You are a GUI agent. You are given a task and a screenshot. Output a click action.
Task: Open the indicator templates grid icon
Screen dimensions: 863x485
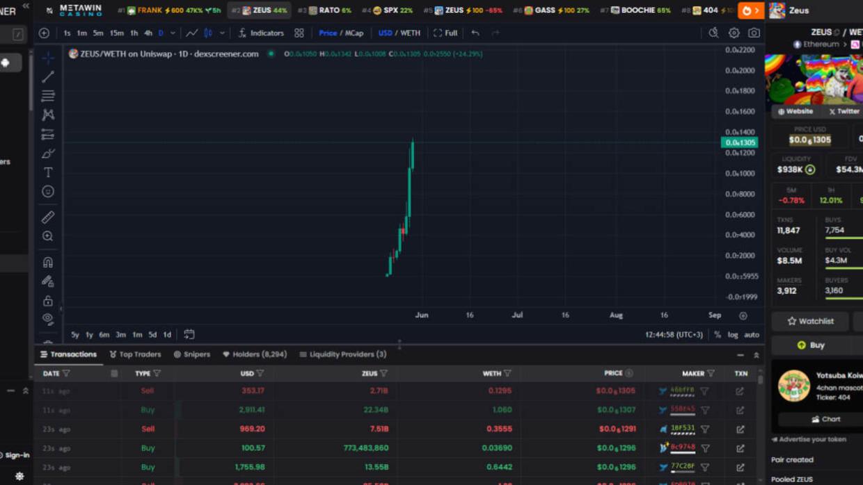click(299, 33)
